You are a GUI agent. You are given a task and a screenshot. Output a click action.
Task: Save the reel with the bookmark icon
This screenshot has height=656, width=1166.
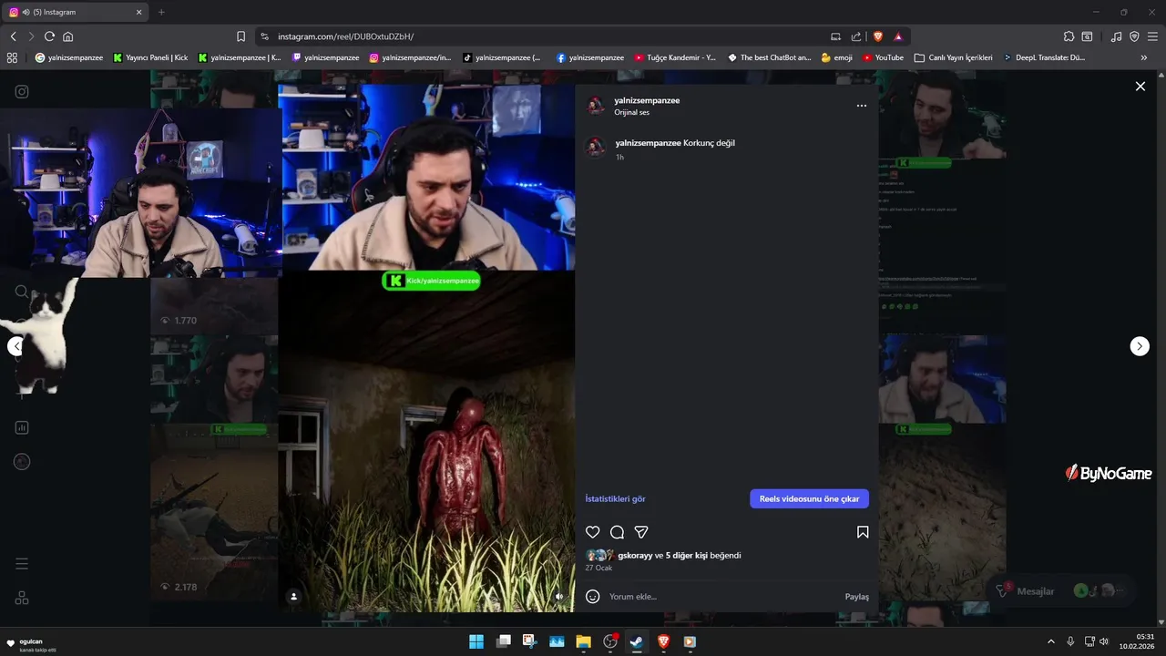point(863,532)
